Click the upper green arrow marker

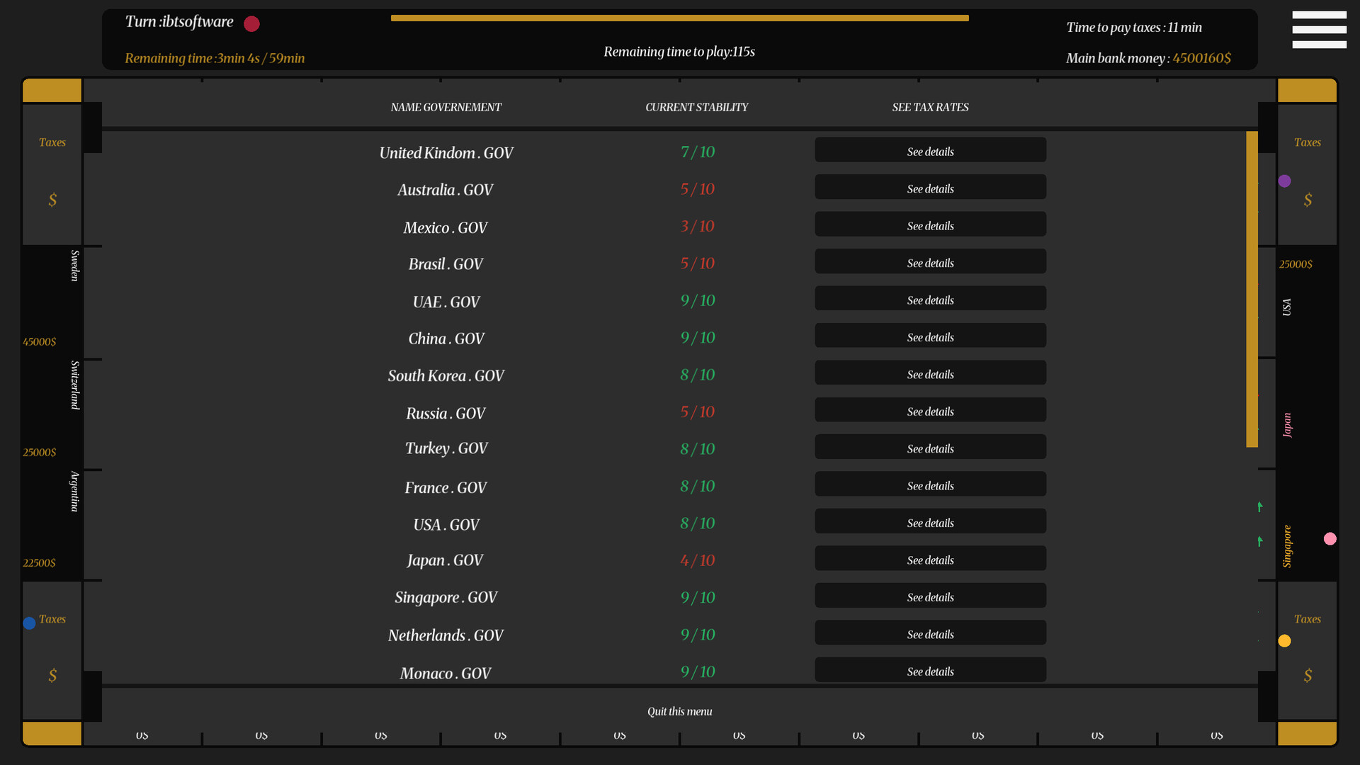click(x=1260, y=506)
